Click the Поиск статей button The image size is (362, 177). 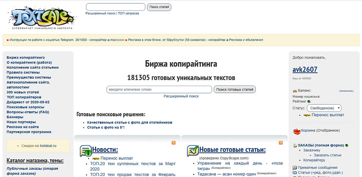[x=159, y=7]
